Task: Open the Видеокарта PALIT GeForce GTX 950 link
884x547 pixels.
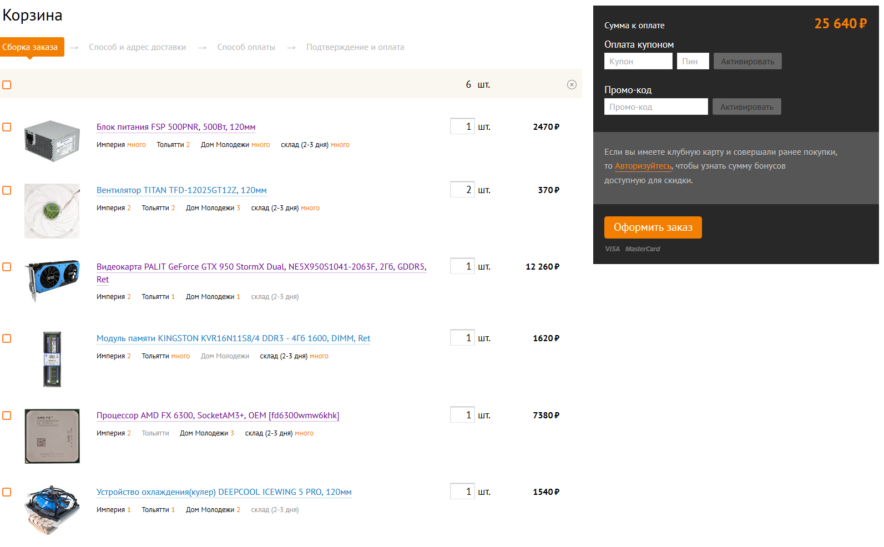Action: point(261,273)
